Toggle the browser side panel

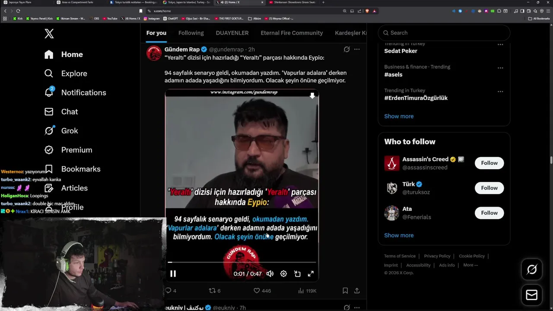[x=522, y=11]
